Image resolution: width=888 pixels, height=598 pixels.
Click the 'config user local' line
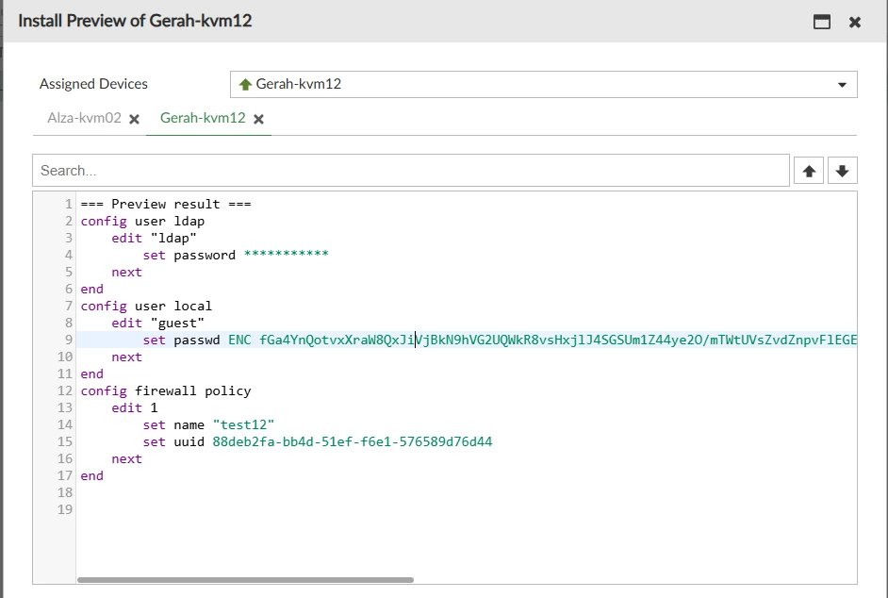pyautogui.click(x=146, y=307)
